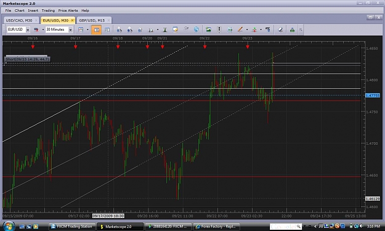Click the horizontal measure icon in toolbar
This screenshot has height=231, width=385.
(230, 30)
